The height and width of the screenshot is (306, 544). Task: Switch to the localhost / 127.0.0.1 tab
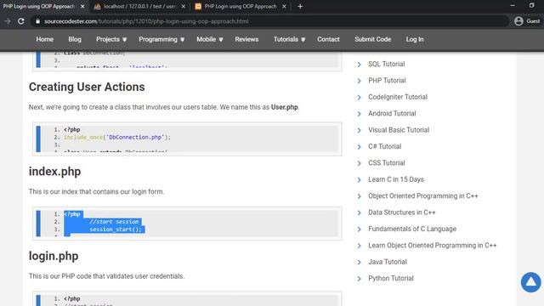pyautogui.click(x=139, y=6)
